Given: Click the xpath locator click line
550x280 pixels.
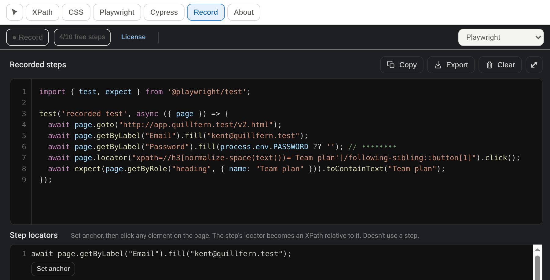Looking at the screenshot, I should [284, 158].
